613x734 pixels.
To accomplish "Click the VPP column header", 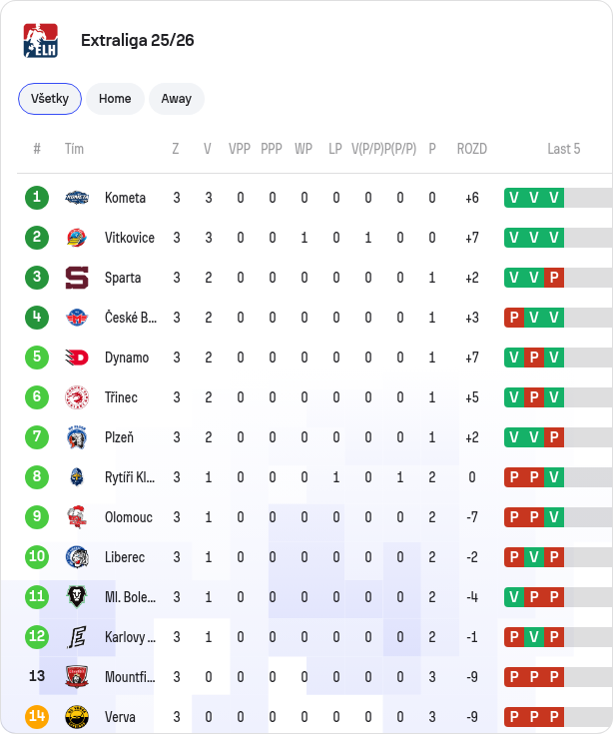I will [x=240, y=149].
